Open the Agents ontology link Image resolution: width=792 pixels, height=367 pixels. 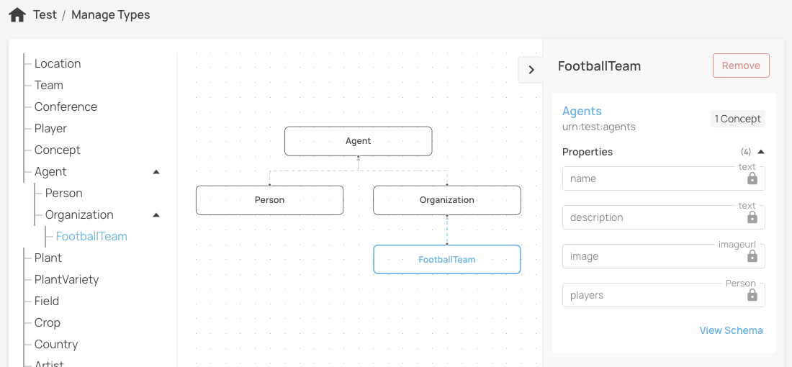point(582,112)
